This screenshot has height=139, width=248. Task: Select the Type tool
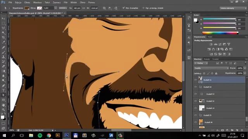click(3, 90)
